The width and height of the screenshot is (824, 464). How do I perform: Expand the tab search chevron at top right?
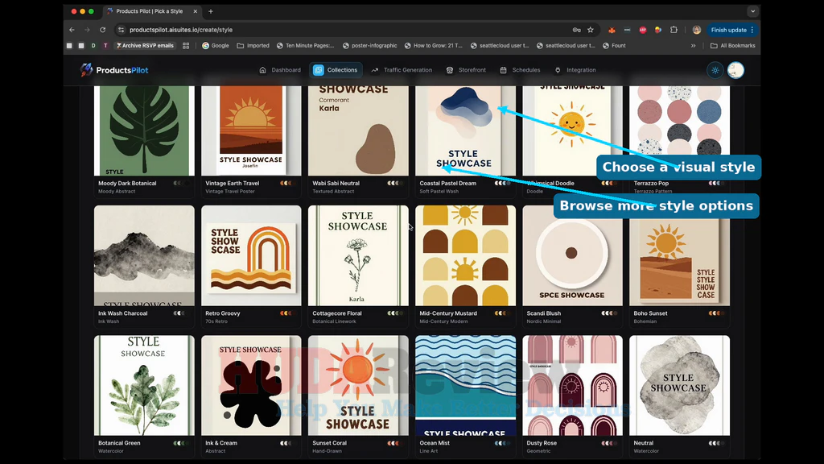click(752, 11)
